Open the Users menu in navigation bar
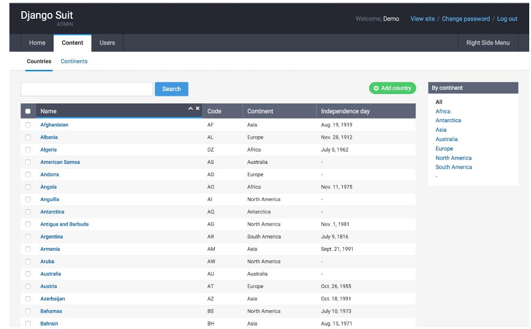Viewport: 531px width, 329px height. pos(107,43)
